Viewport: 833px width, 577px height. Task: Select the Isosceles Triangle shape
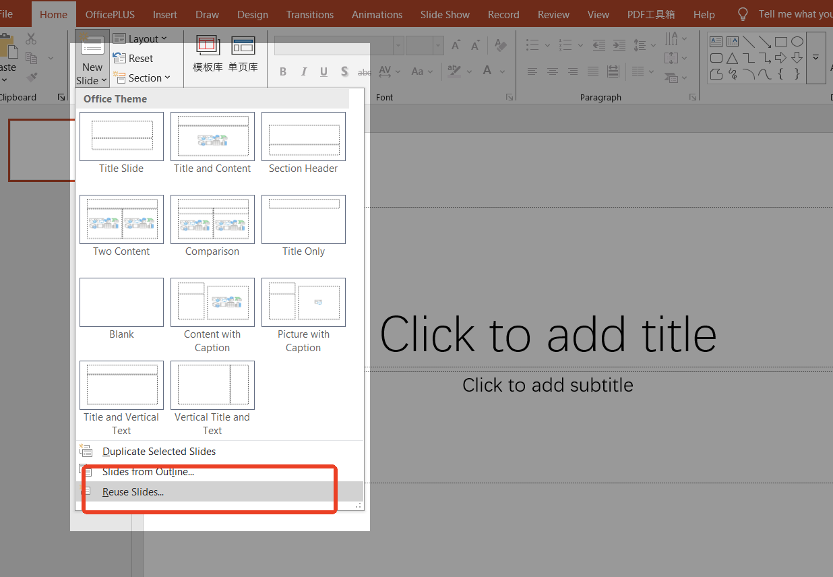(x=732, y=59)
